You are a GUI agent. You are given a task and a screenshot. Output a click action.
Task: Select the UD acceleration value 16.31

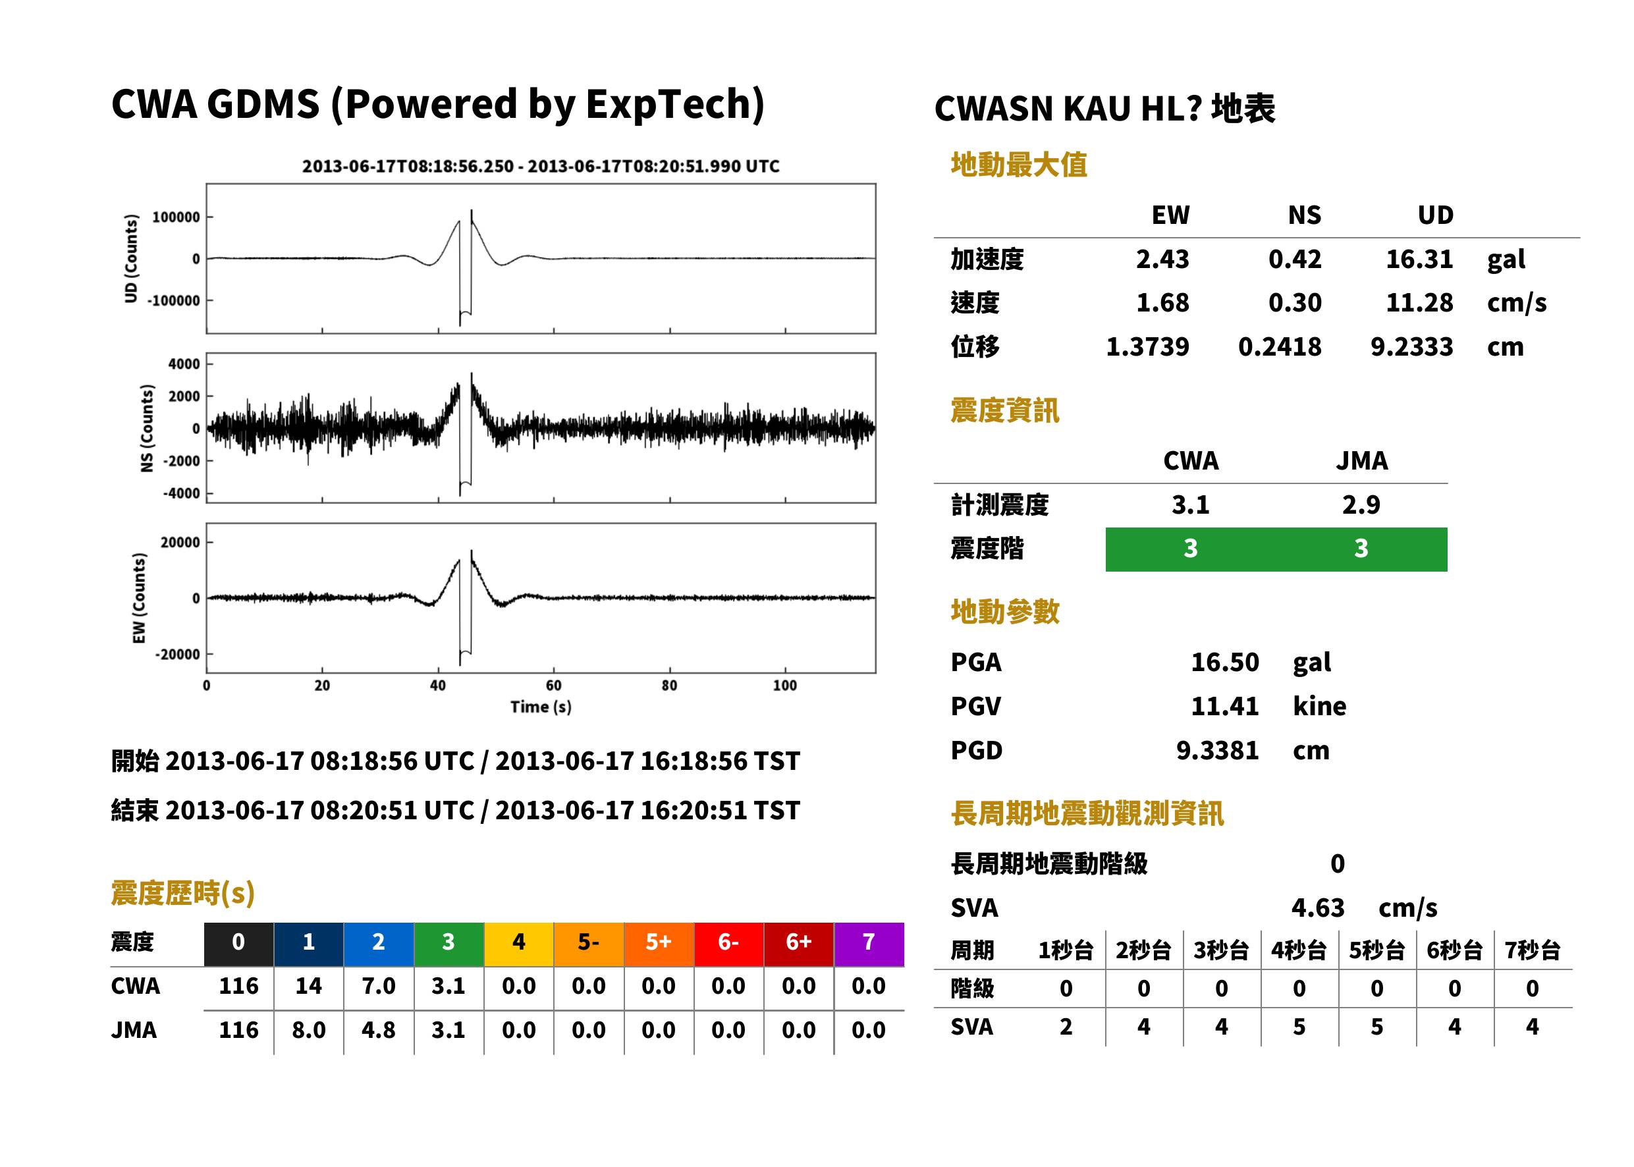tap(1419, 259)
